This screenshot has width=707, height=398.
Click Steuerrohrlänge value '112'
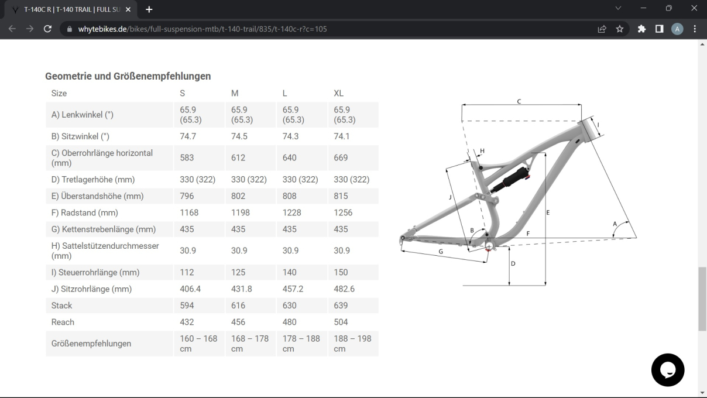(x=186, y=272)
